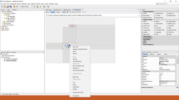
Task: Click the Build Project hammer icon
Action: (35, 7)
